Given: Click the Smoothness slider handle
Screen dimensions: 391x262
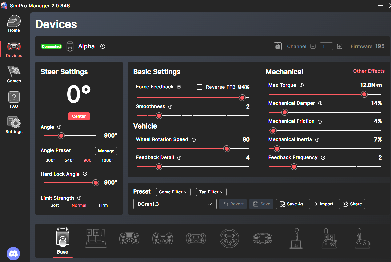Looking at the screenshot, I should click(159, 116).
